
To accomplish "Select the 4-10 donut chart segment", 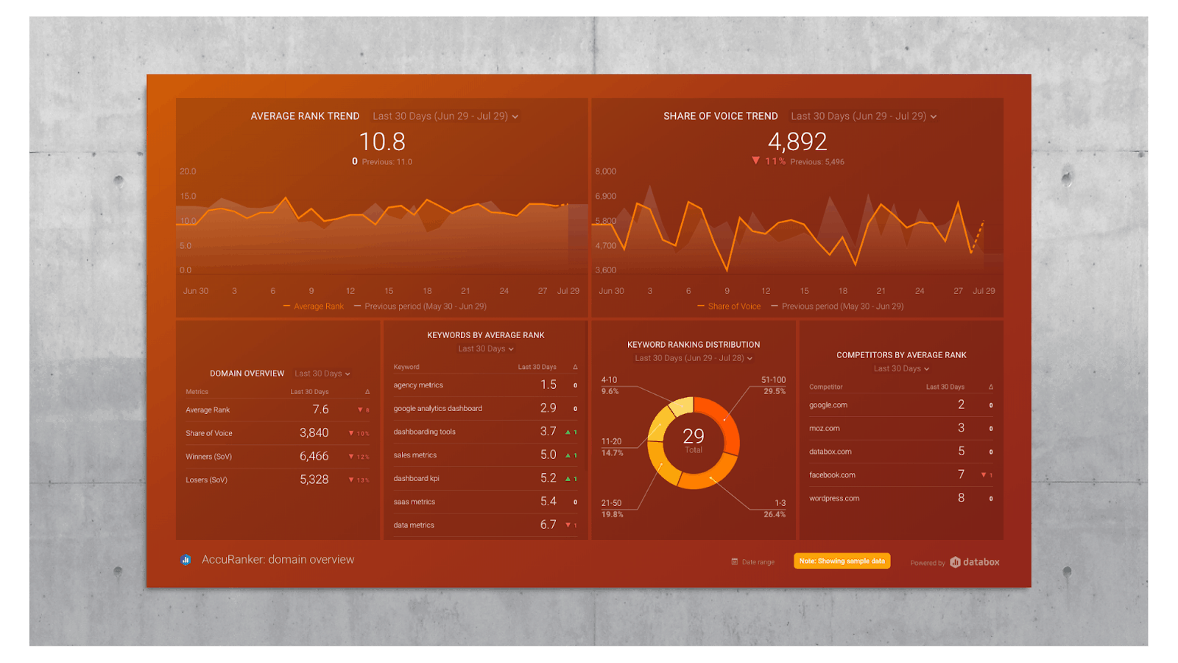I will (683, 406).
